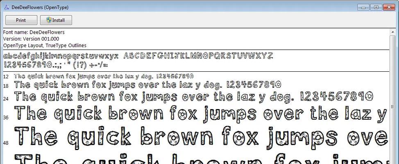Close the DeeDeeFlowers font window
Screen dimensions: 399x164
pyautogui.click(x=389, y=7)
